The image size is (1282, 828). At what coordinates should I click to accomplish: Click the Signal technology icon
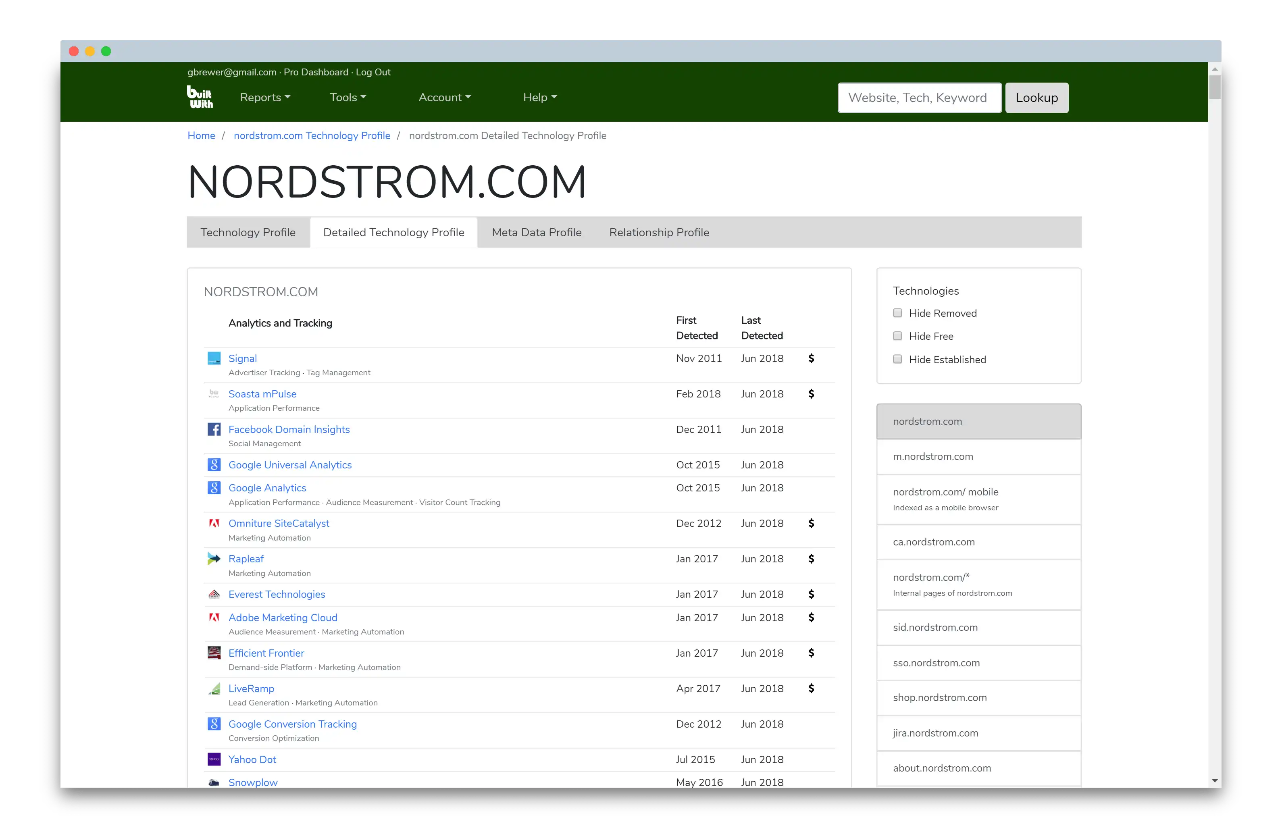pos(214,358)
